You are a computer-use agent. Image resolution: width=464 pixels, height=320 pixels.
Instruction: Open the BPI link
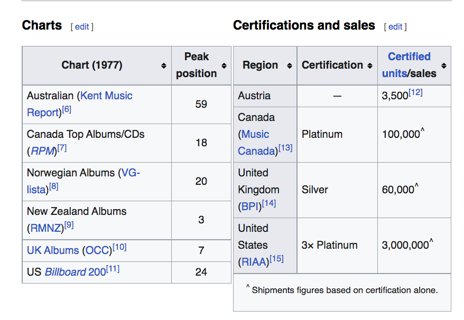[250, 206]
